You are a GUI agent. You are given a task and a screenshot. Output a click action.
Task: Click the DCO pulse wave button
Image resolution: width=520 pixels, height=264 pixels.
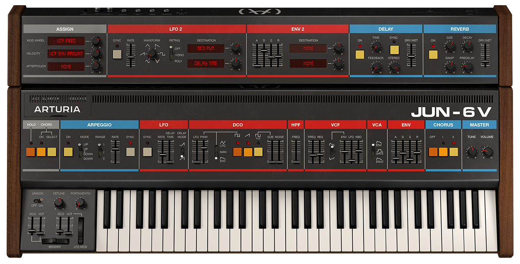coord(237,152)
